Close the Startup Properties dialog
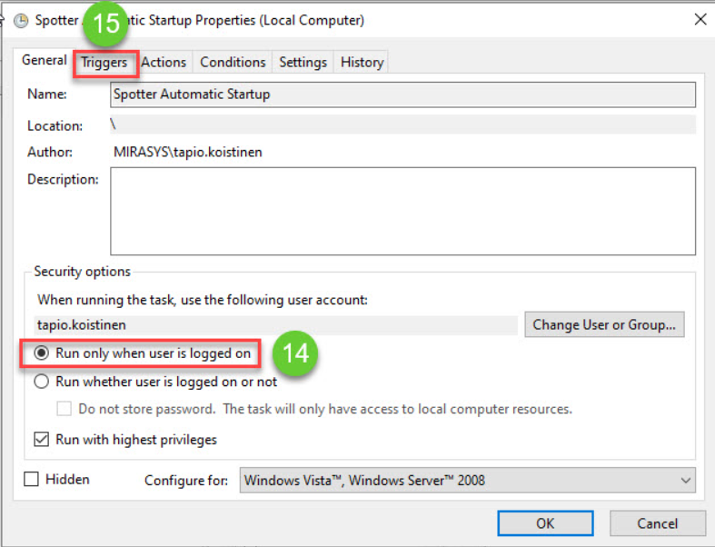 [x=700, y=19]
